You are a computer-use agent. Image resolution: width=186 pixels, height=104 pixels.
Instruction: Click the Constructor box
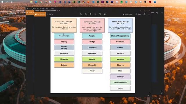tap(64, 36)
